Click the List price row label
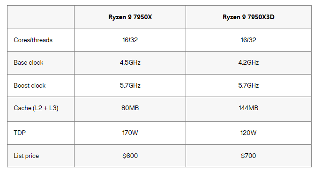 26,156
